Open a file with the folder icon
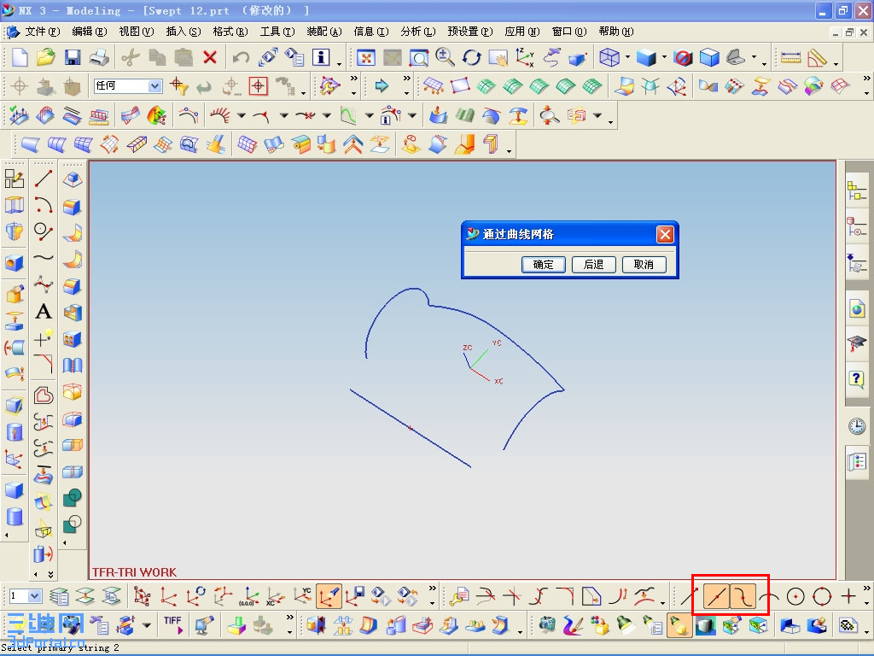Viewport: 874px width, 656px height. point(46,57)
